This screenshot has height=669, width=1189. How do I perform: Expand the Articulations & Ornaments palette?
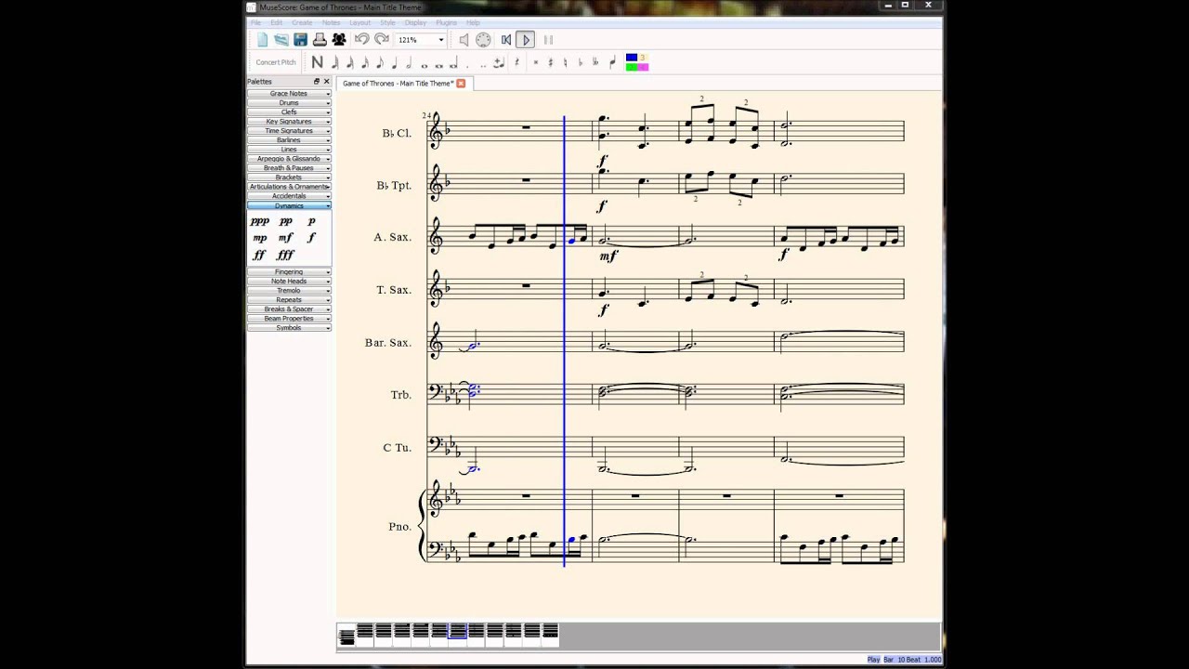pos(289,187)
